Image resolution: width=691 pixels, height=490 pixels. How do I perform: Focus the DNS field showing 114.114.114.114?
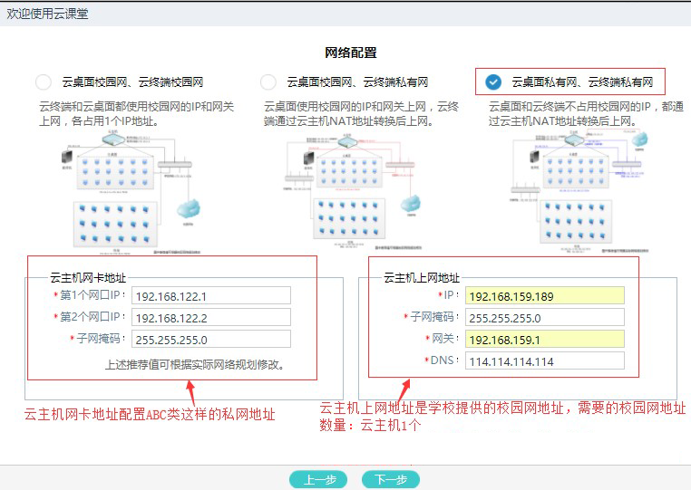coord(544,361)
